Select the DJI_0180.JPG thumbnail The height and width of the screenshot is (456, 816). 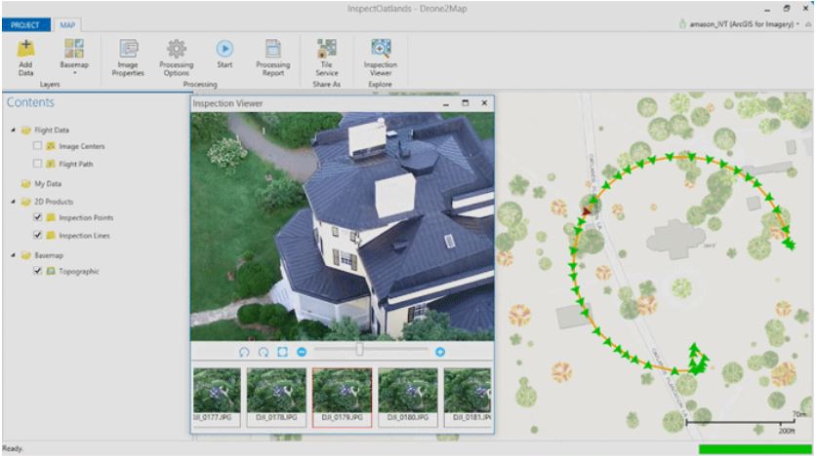coord(407,398)
